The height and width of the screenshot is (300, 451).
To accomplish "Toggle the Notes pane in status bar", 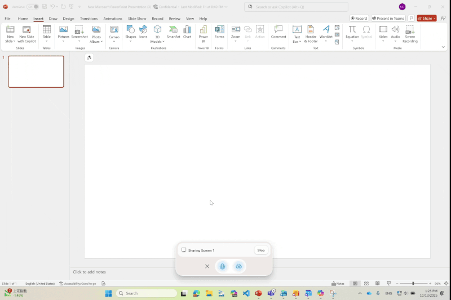I will (338, 284).
